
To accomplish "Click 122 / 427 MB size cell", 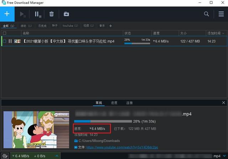I will [190, 41].
